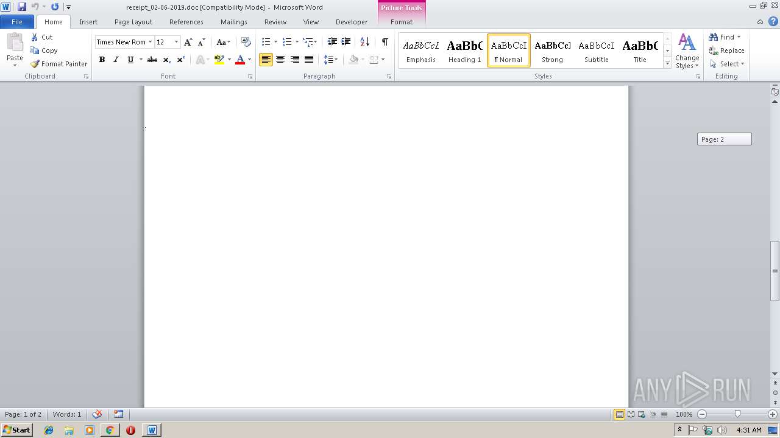Image resolution: width=780 pixels, height=438 pixels.
Task: Apply Emphasis style
Action: click(421, 50)
